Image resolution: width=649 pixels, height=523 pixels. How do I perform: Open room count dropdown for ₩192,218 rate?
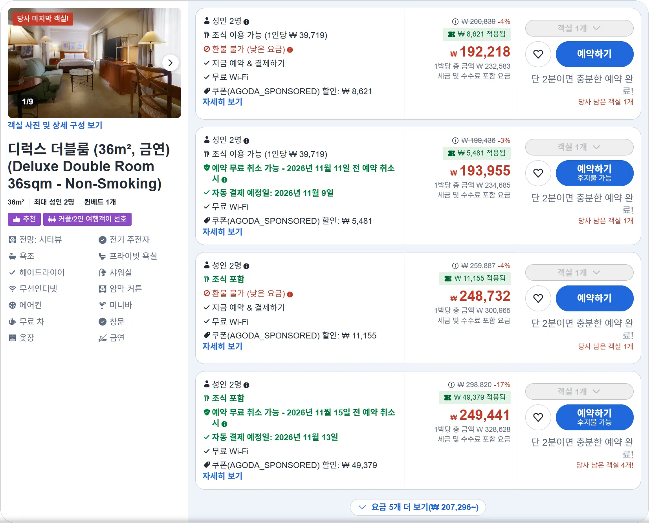point(579,28)
